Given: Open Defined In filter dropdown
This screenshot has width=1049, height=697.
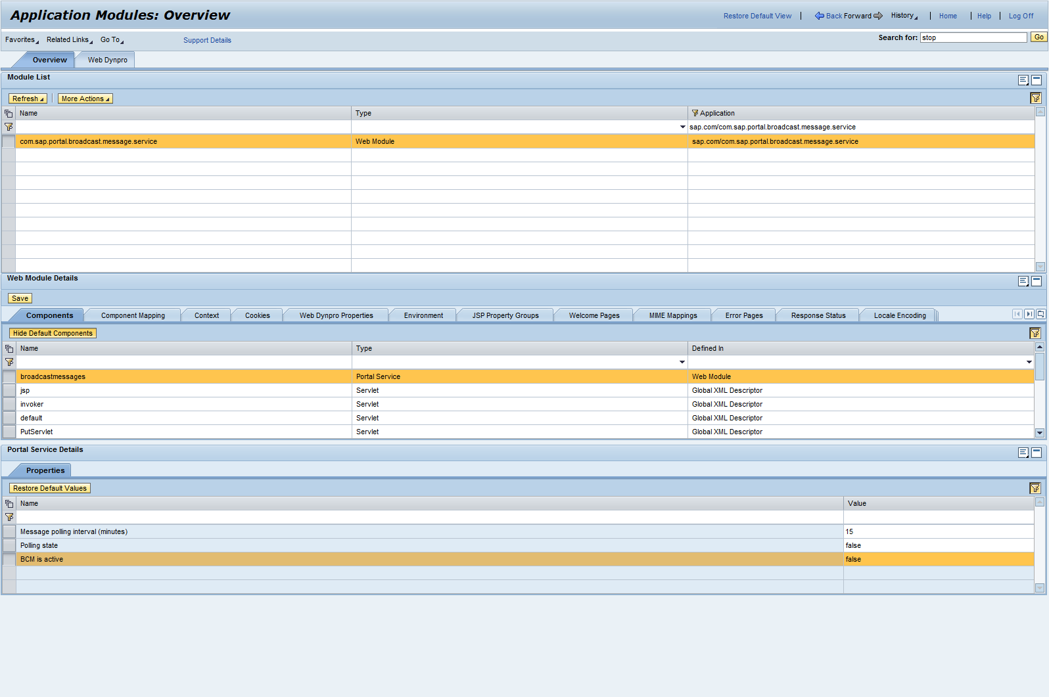Looking at the screenshot, I should click(1029, 363).
